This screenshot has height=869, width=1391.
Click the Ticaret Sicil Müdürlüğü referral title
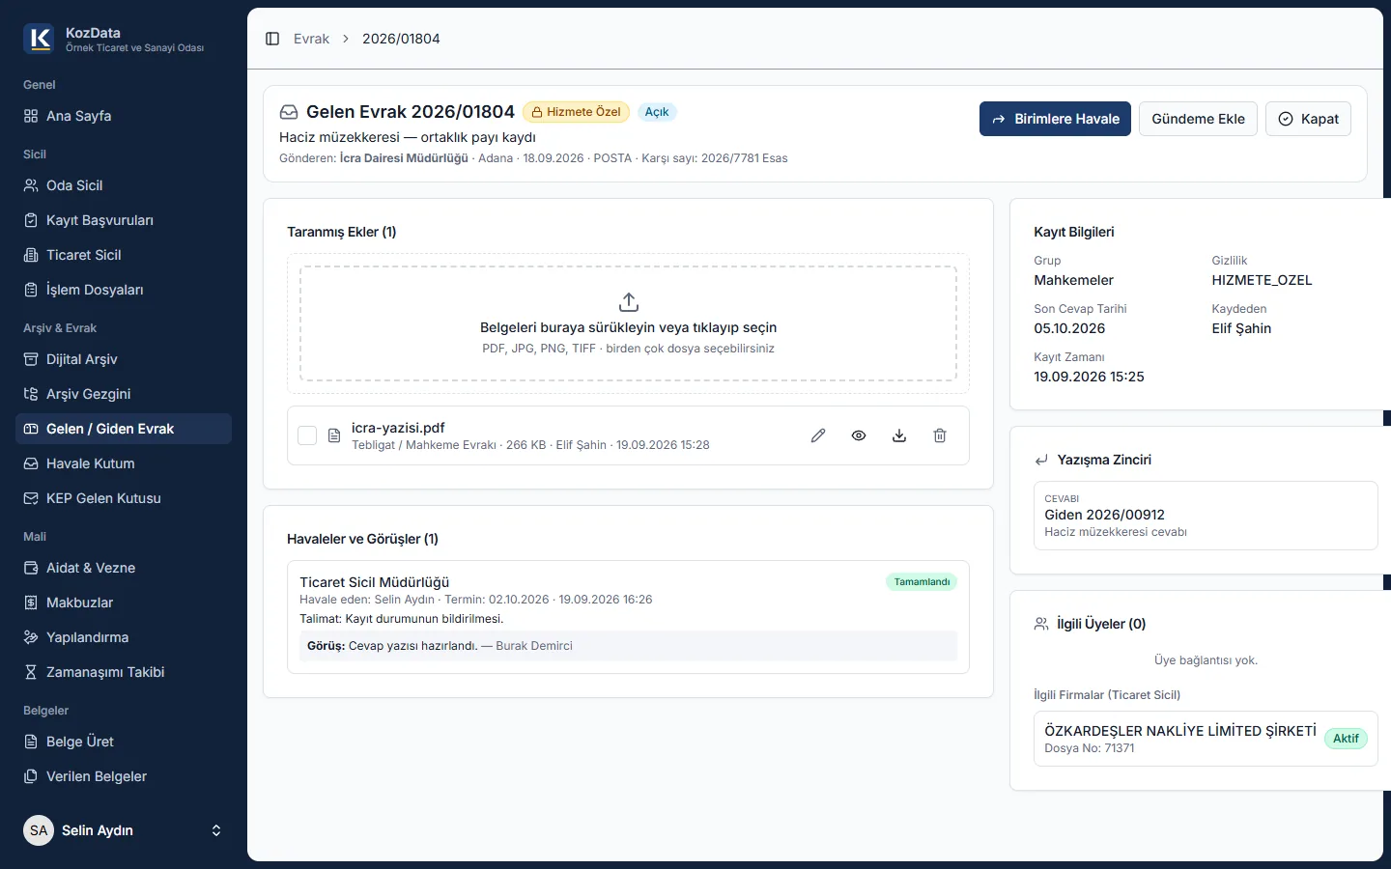click(374, 582)
